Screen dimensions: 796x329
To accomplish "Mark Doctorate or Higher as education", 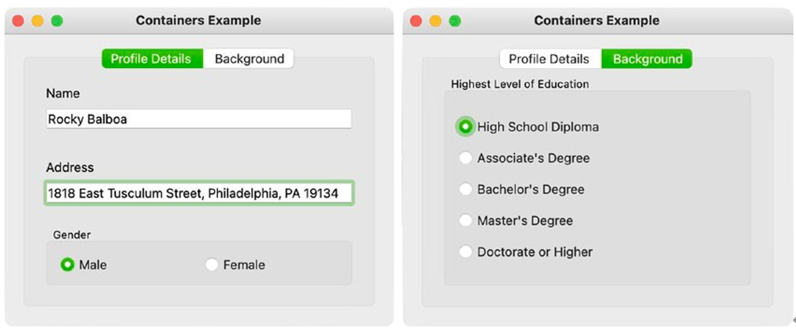I will click(x=465, y=252).
